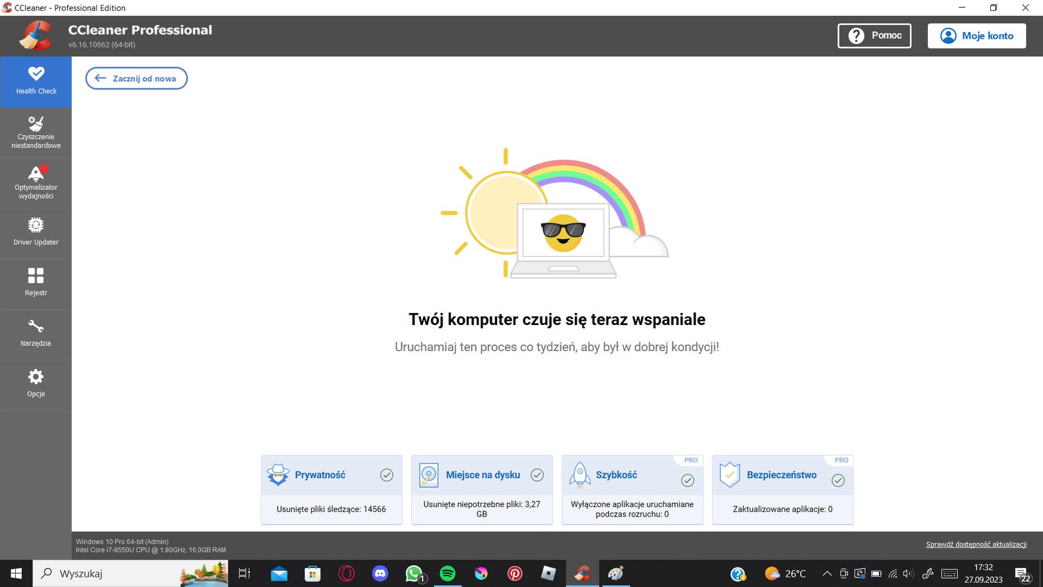Open Wi-Fi network settings in tray
1043x587 pixels.
coord(893,574)
